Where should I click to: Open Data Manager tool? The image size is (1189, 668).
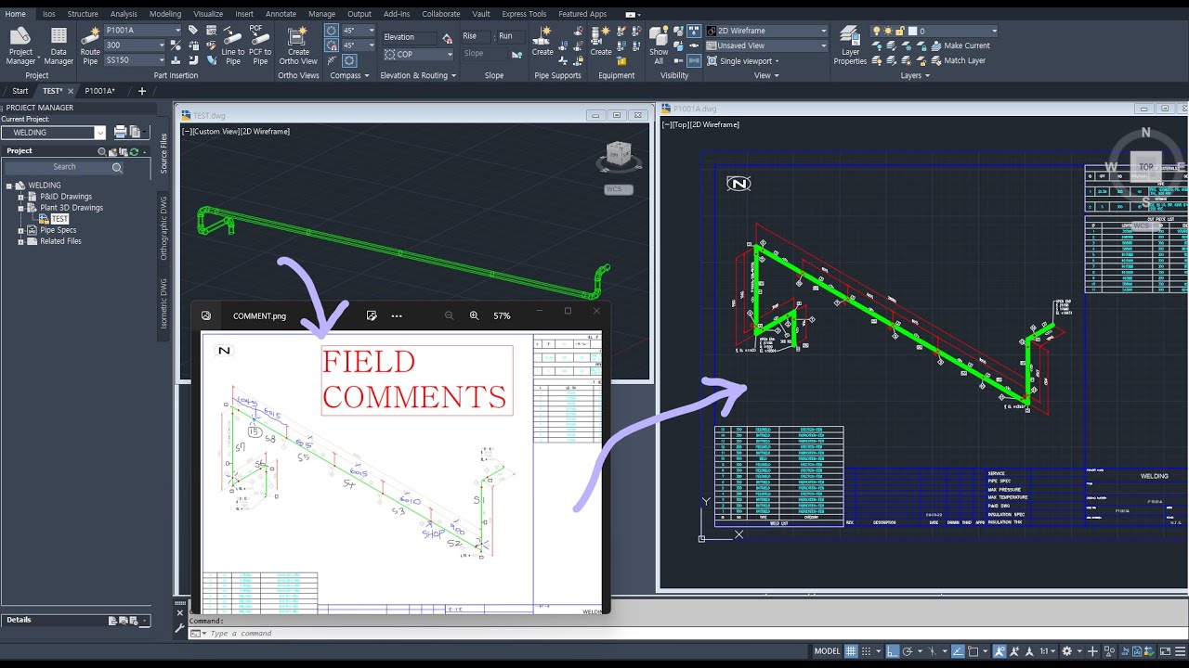pyautogui.click(x=59, y=45)
